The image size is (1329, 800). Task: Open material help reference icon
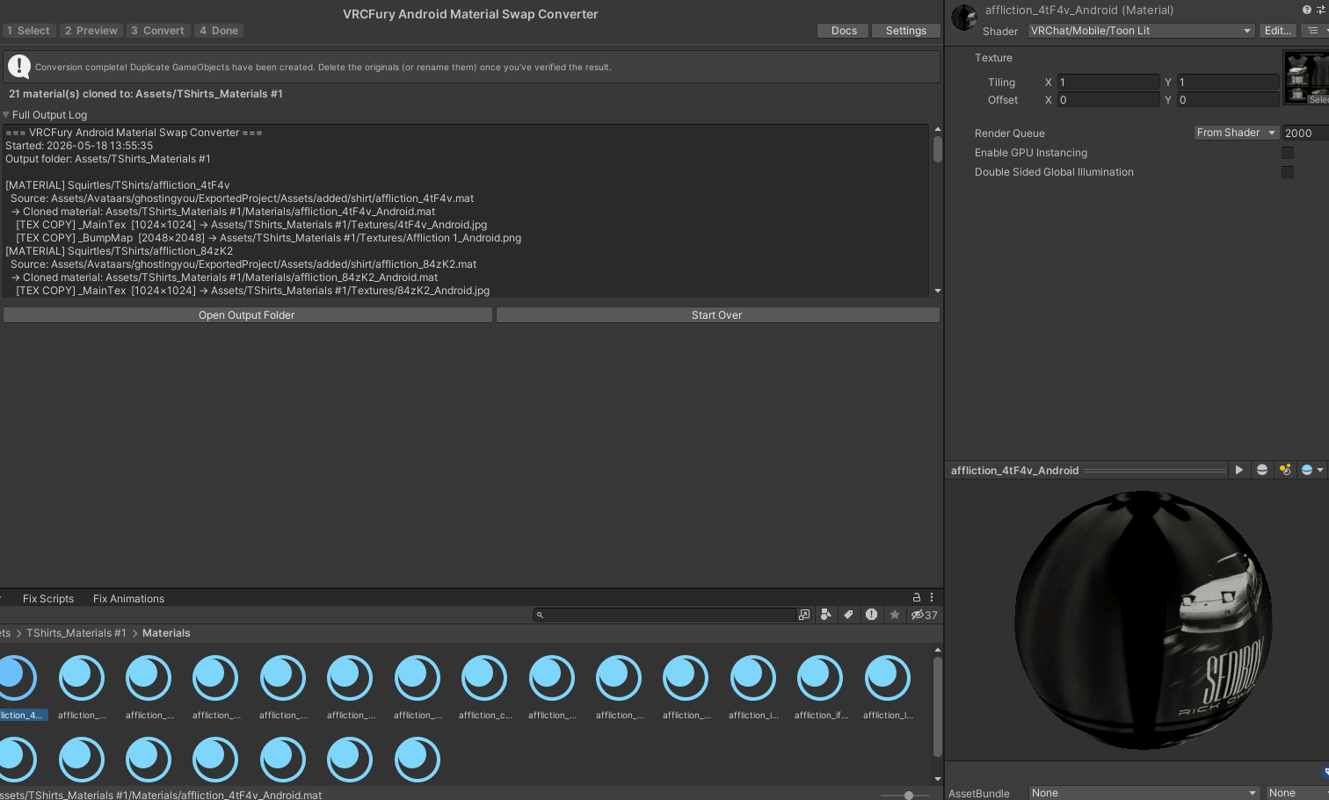(1307, 10)
